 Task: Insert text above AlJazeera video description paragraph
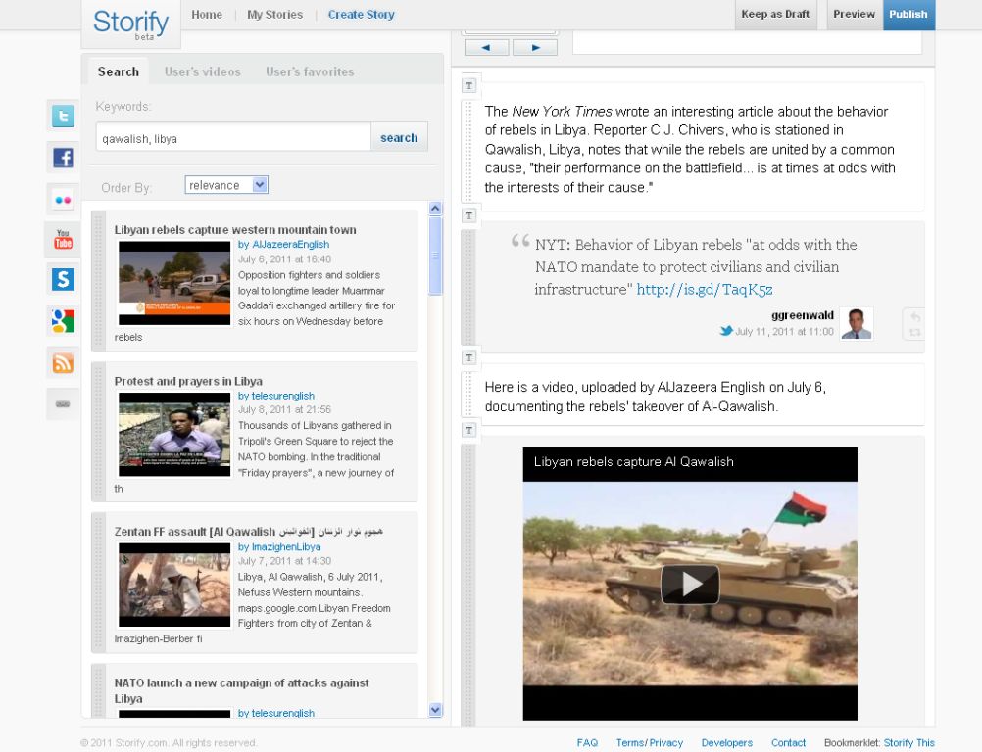click(469, 357)
